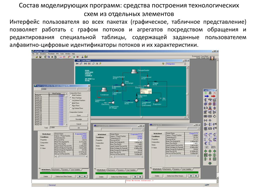
Task: Click the Erase composition button
Action: click(79, 115)
